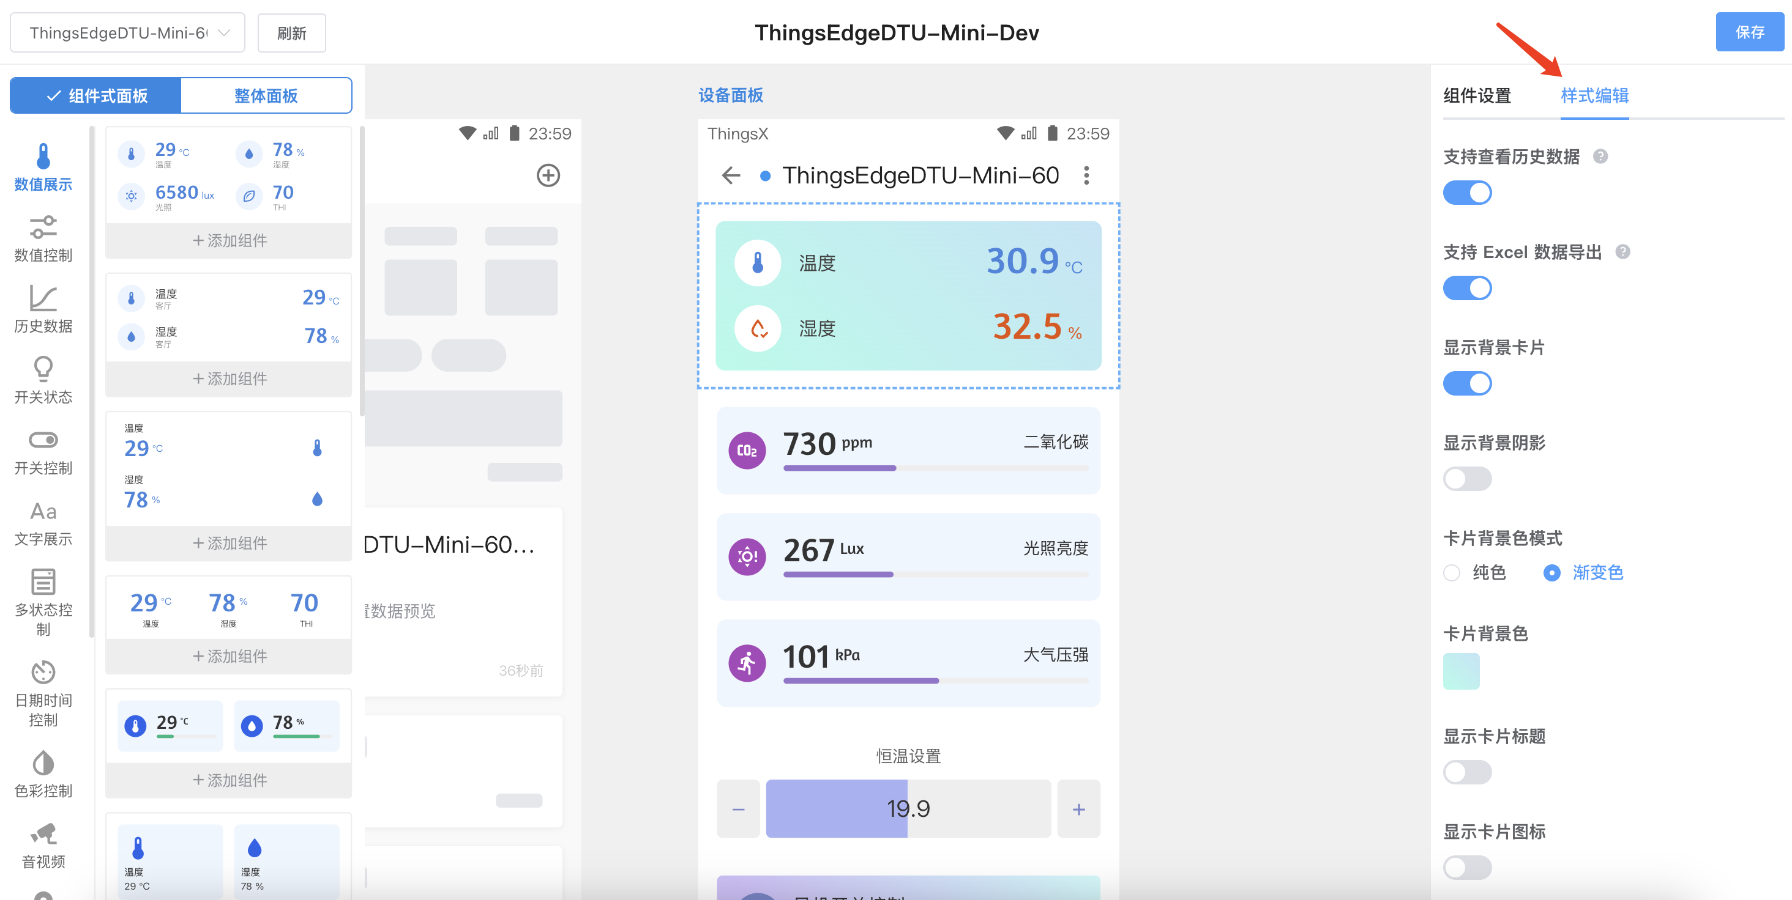The width and height of the screenshot is (1792, 900).
Task: Decrease 恒温设置 with minus button
Action: [x=738, y=808]
